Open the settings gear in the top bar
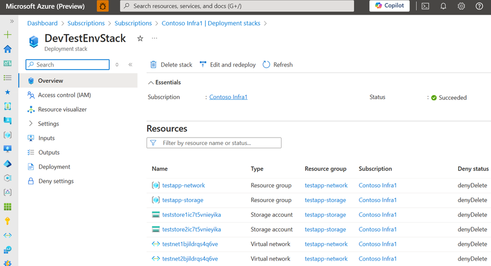 (461, 6)
